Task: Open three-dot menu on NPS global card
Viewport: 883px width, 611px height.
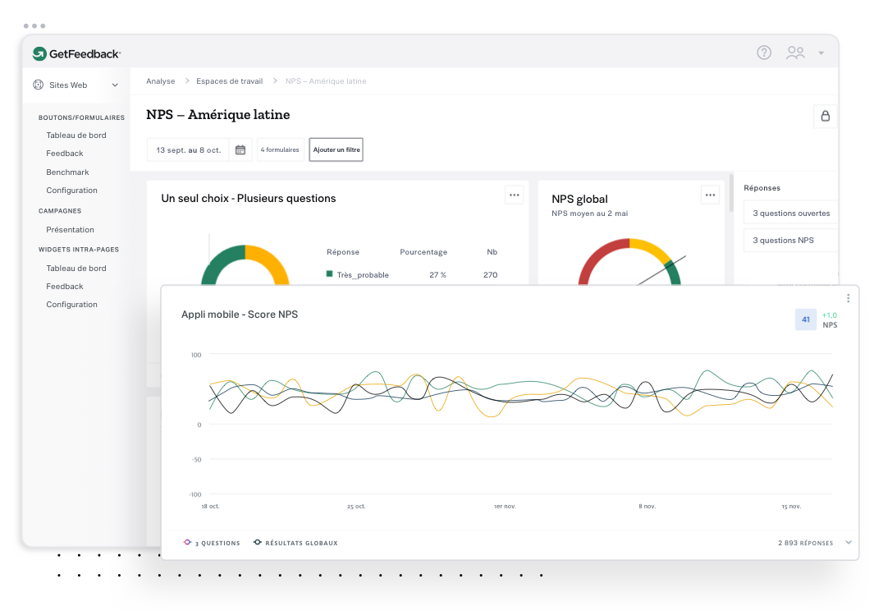Action: pos(711,195)
